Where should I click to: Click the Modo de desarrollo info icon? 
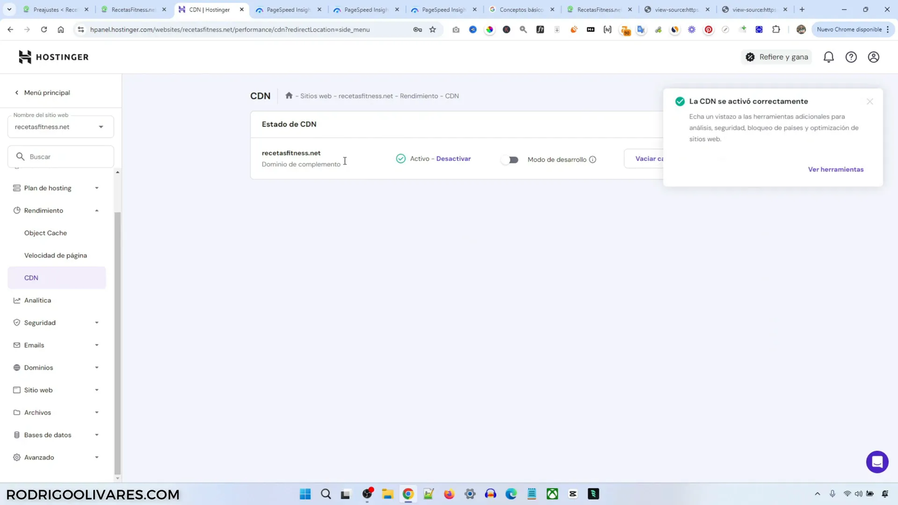[593, 159]
